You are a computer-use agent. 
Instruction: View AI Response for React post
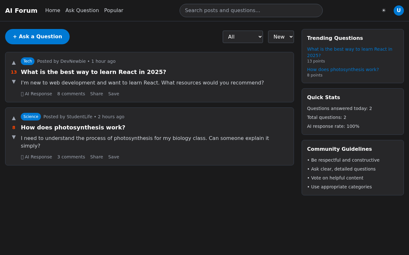[x=36, y=94]
